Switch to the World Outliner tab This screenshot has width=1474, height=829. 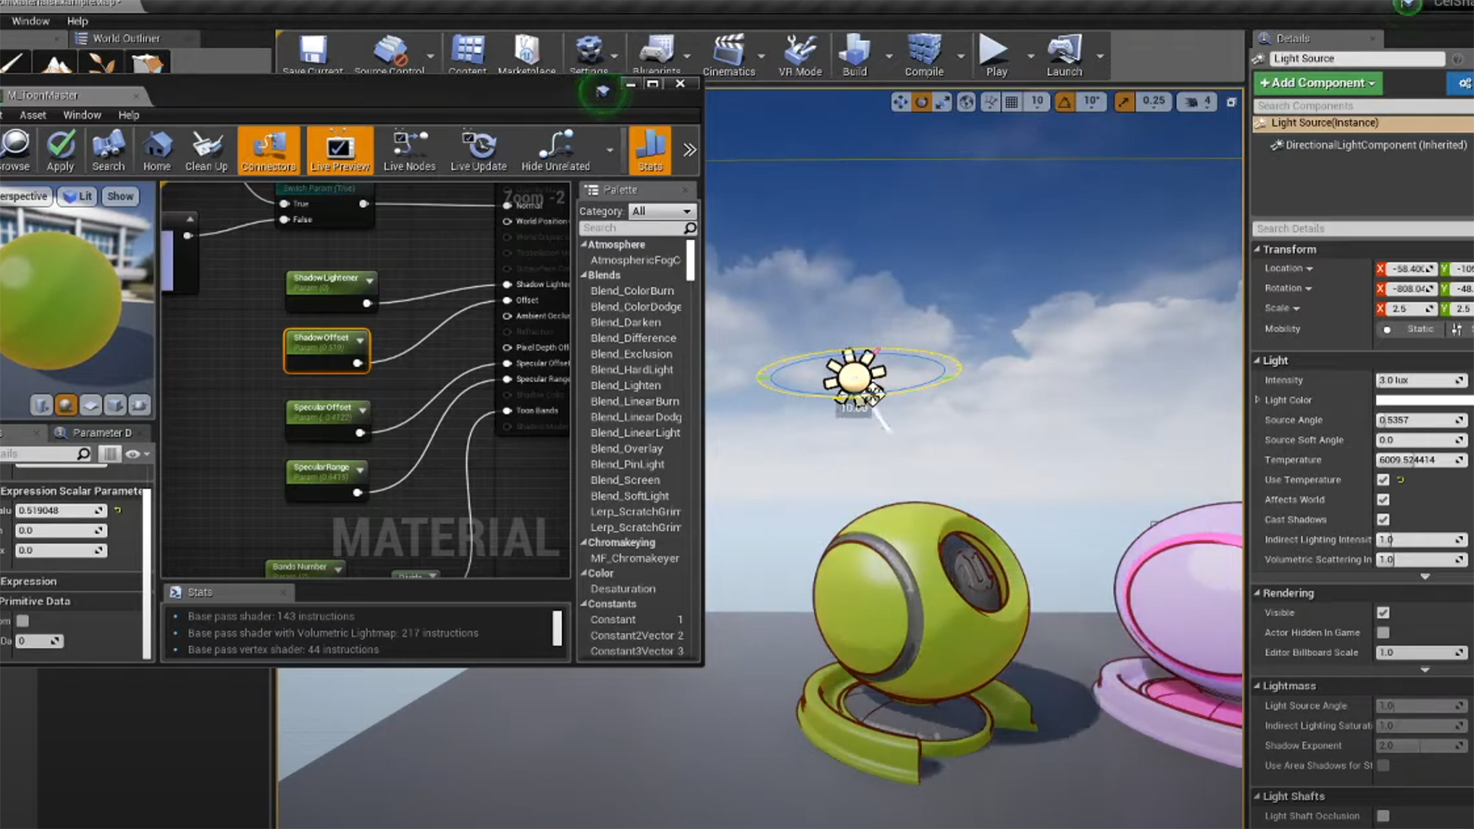point(125,38)
